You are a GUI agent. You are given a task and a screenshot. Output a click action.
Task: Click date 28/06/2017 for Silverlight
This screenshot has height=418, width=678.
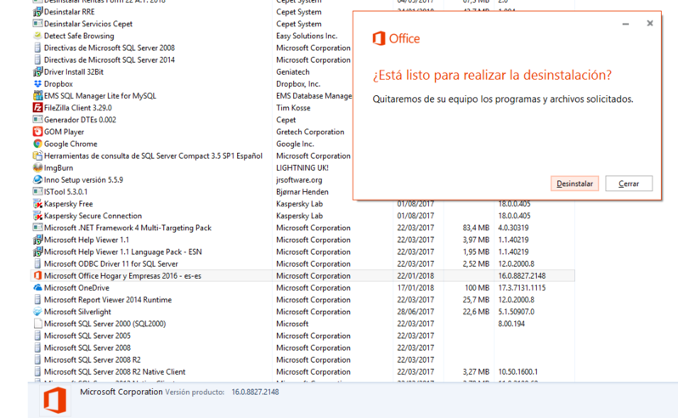click(415, 312)
